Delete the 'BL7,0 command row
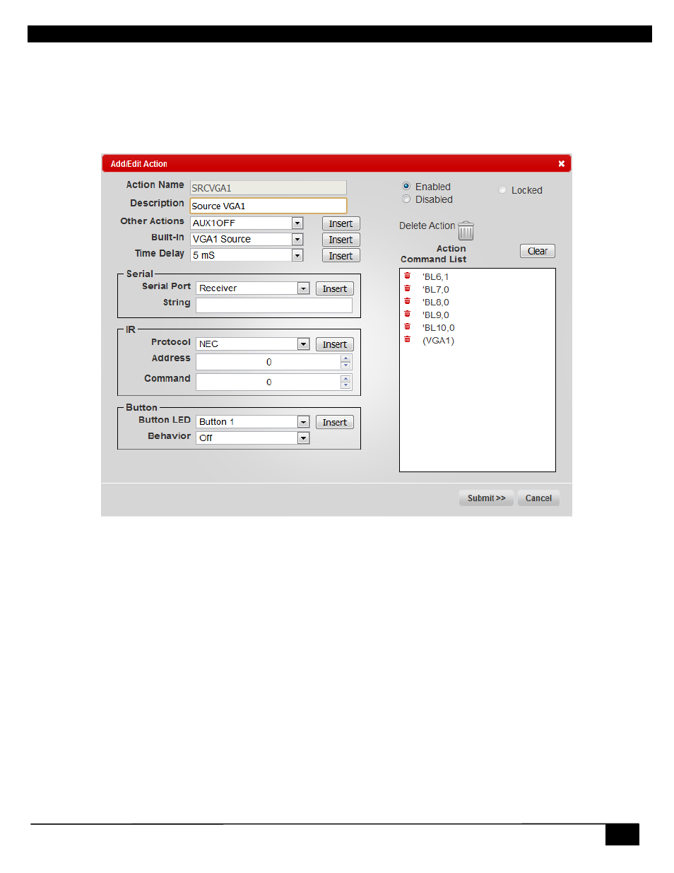Image resolution: width=674 pixels, height=873 pixels. point(407,288)
